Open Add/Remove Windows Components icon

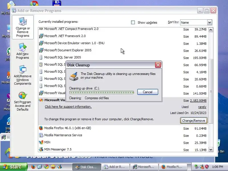23,69
